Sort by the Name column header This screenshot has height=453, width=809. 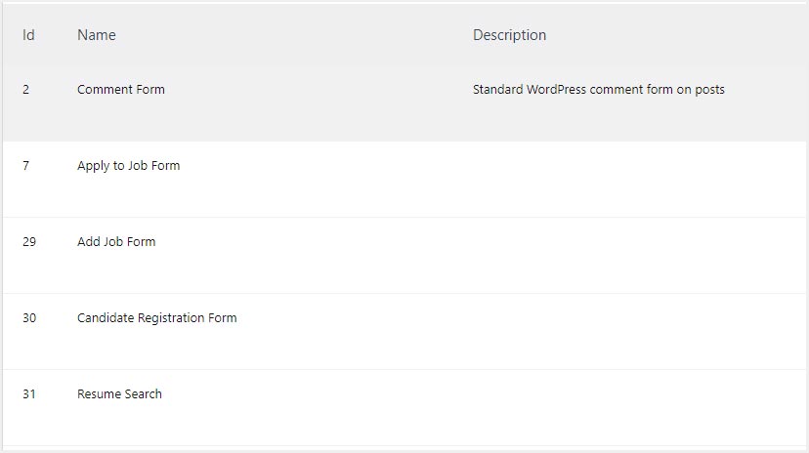pyautogui.click(x=97, y=35)
